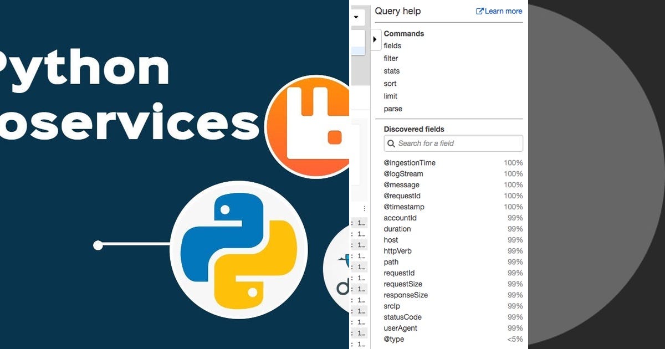Click the magnifier icon in the field search box
Viewport: 665px width, 349px height.
392,143
